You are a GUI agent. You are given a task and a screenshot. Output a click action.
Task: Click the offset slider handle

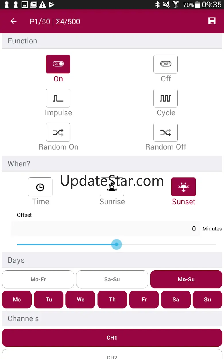pos(117,245)
